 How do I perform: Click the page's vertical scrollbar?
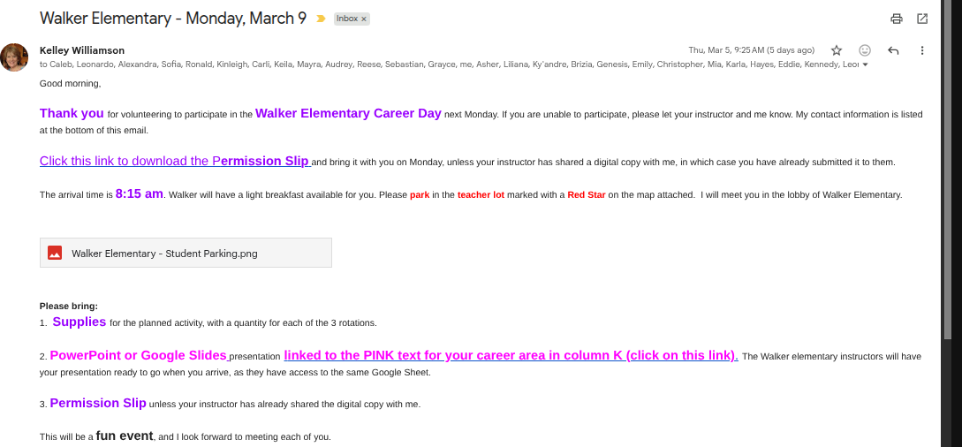pyautogui.click(x=948, y=177)
